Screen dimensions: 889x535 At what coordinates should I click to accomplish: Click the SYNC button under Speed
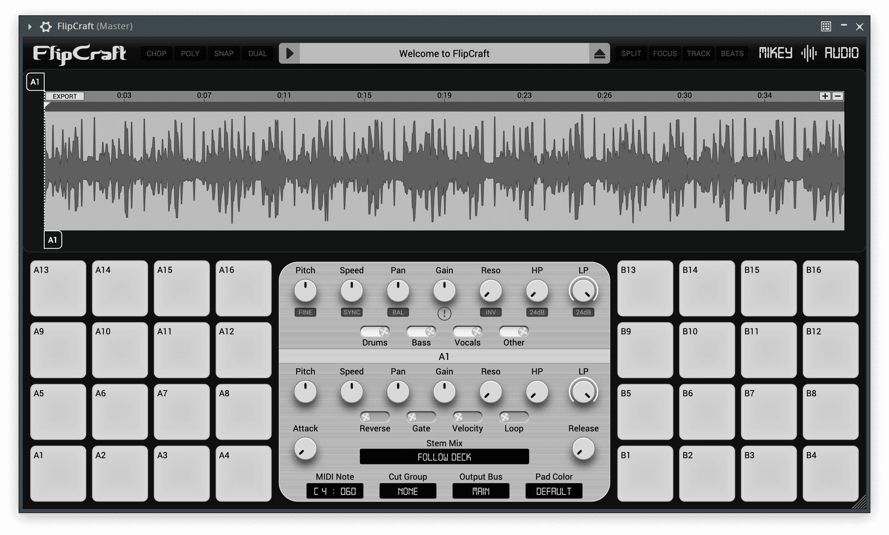coord(352,312)
